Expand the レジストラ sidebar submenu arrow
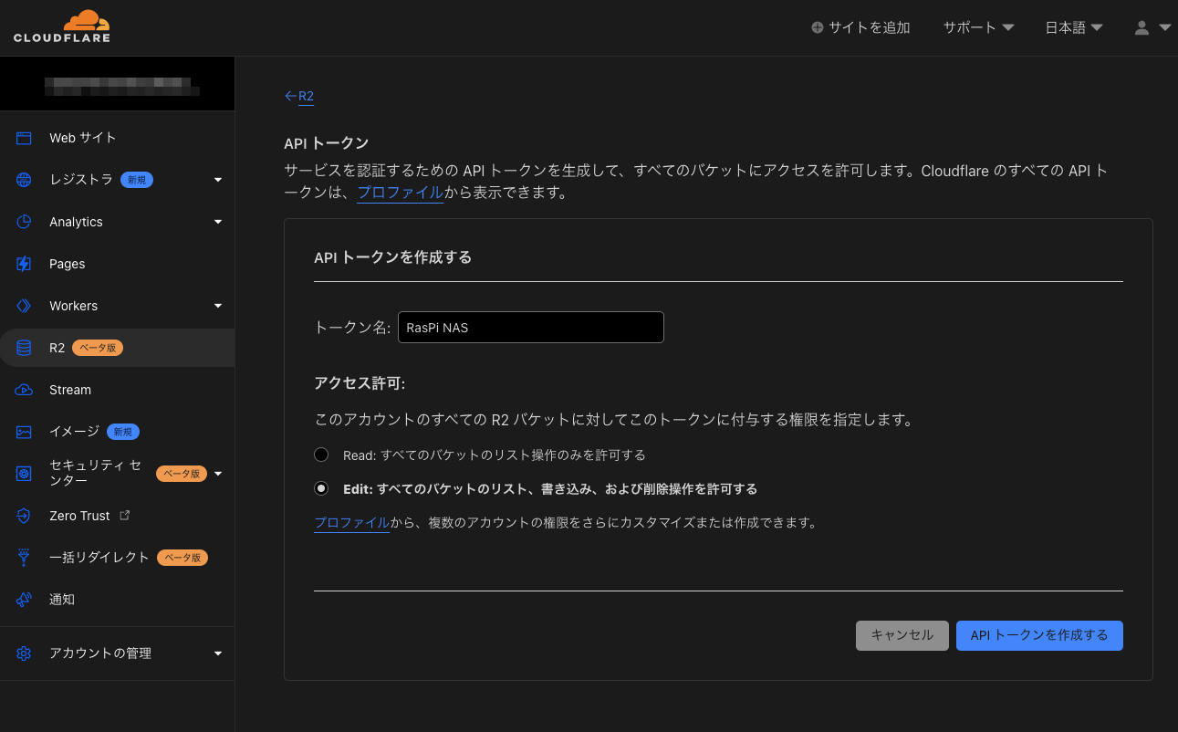 218,180
